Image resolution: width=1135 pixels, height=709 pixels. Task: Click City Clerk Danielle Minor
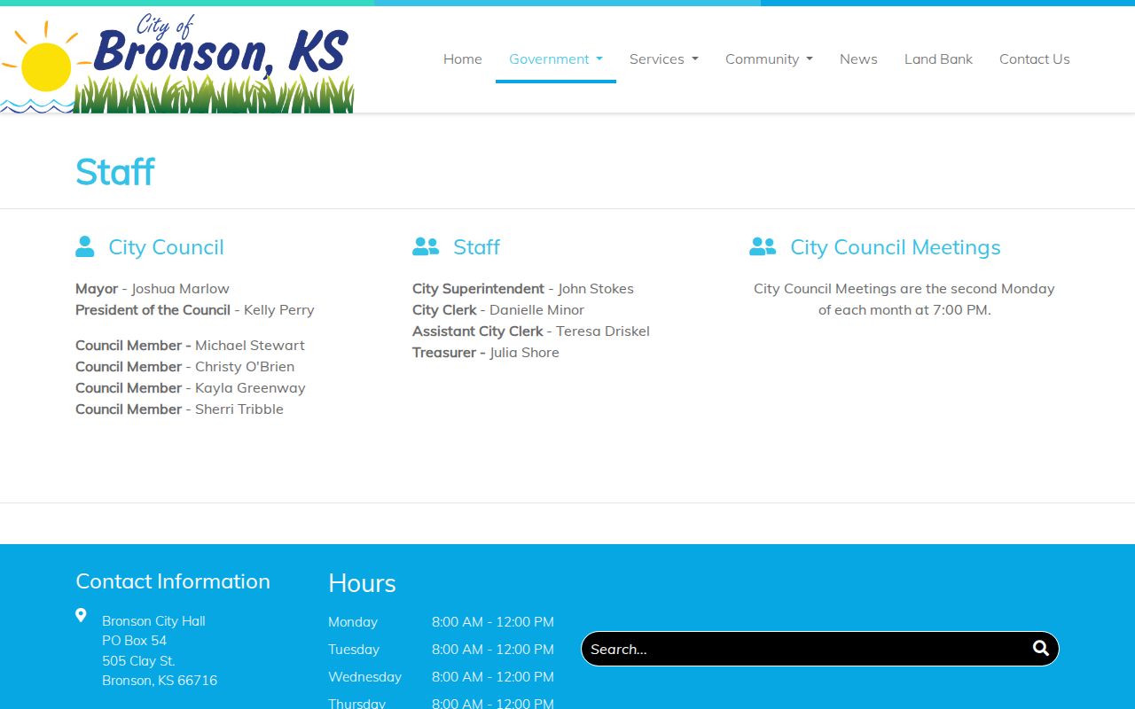[498, 309]
